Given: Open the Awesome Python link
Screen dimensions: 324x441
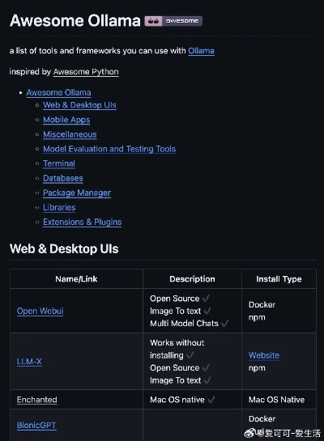Looking at the screenshot, I should pos(86,72).
